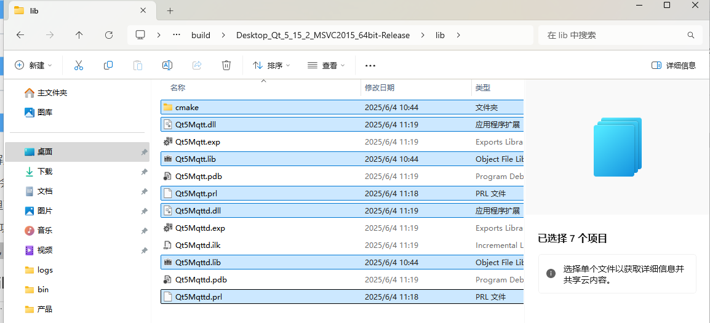Open the 查看 (View) dropdown menu
710x323 pixels.
(326, 65)
